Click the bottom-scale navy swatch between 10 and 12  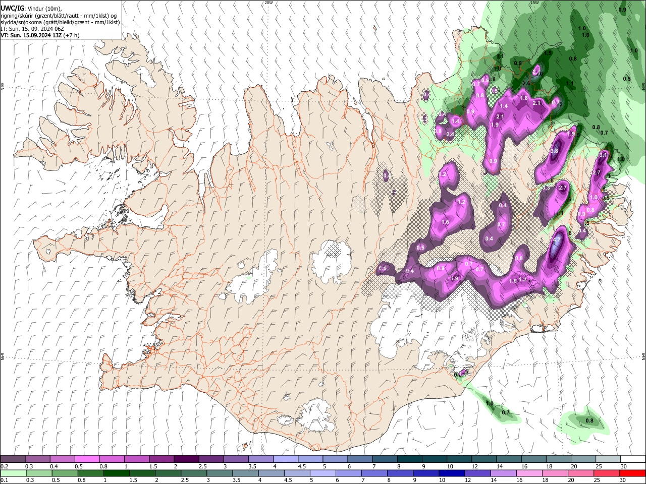point(452,473)
